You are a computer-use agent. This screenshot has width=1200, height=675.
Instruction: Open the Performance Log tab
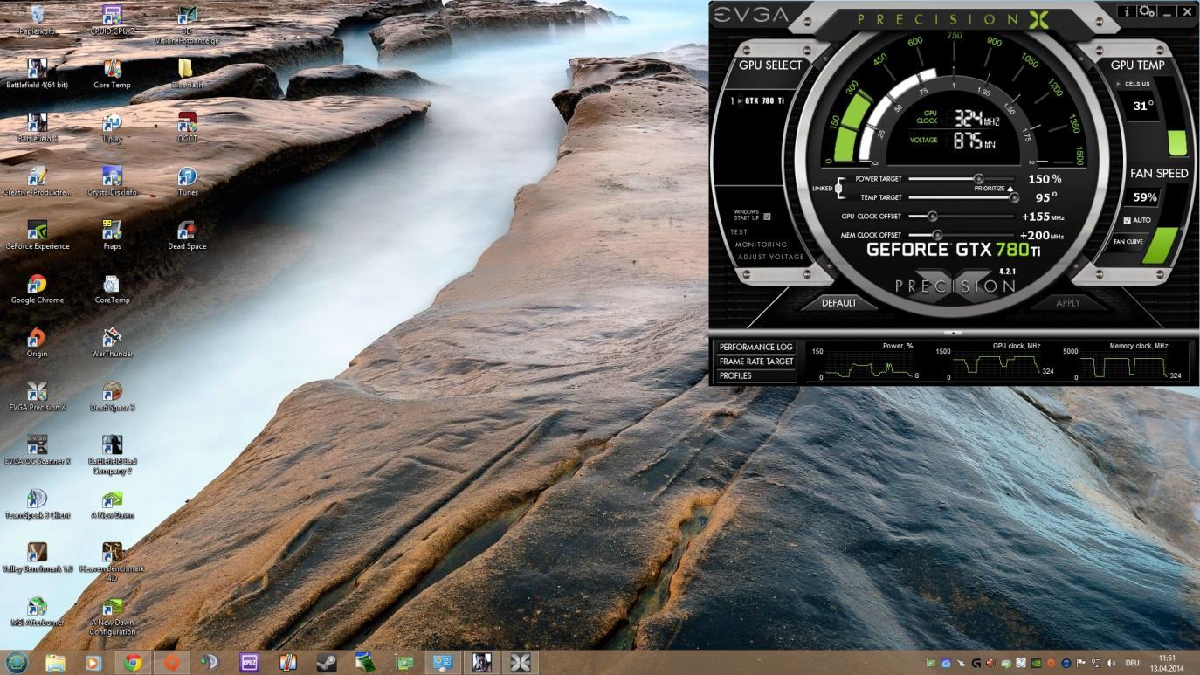point(755,347)
